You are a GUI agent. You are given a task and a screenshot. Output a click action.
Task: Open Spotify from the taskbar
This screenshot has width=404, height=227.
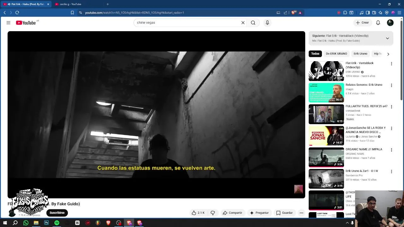click(x=57, y=223)
